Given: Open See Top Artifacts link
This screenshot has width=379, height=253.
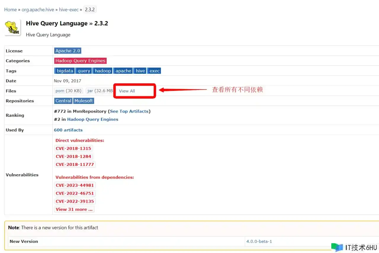Looking at the screenshot, I should (x=129, y=111).
